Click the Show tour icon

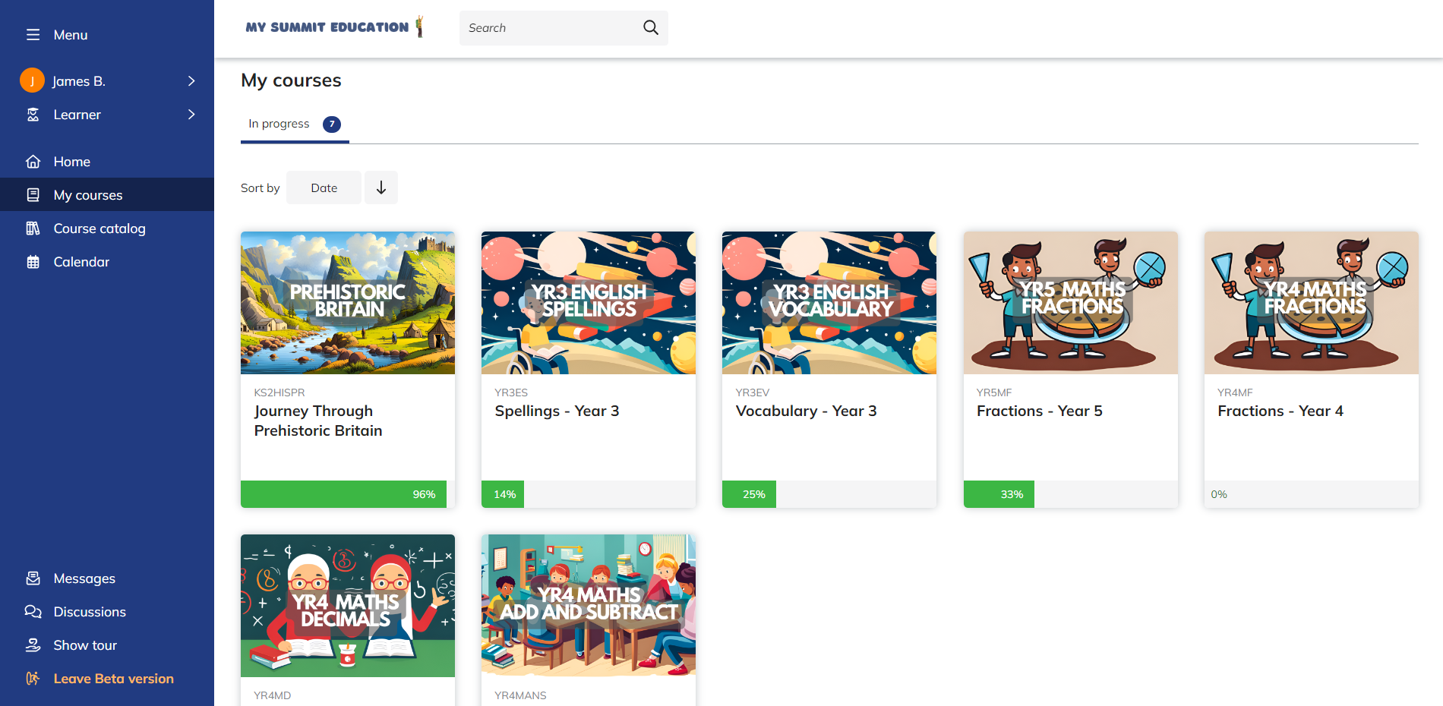[x=33, y=645]
